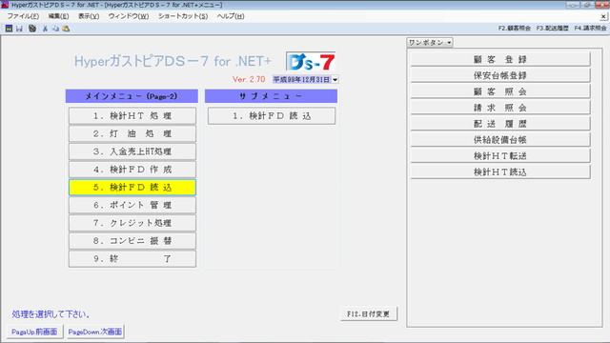
Task: Close the MDI child window with X
Action: coord(603,16)
